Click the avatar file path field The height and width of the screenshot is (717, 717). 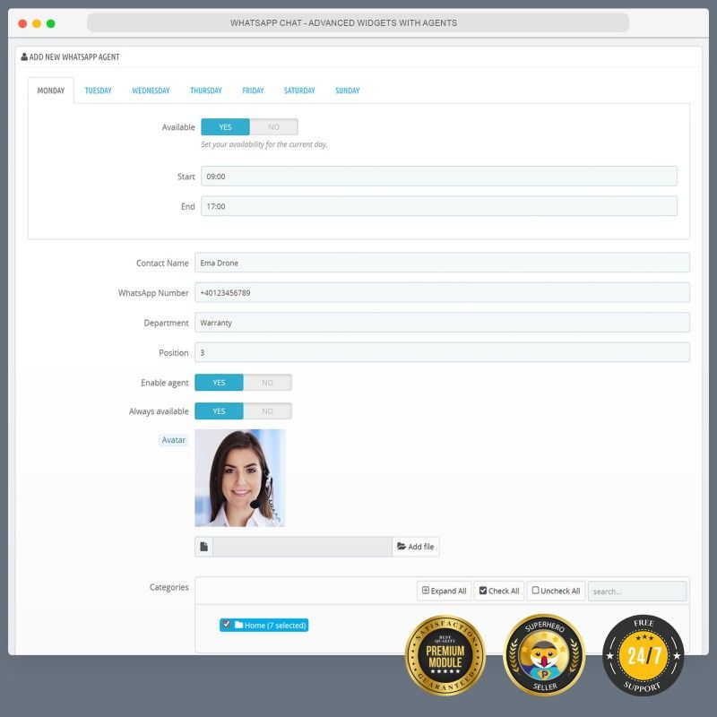[x=302, y=547]
